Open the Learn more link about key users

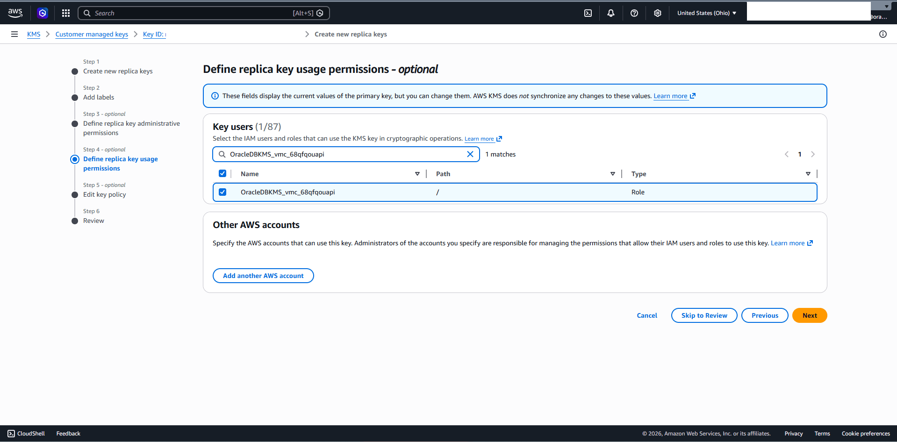click(480, 138)
